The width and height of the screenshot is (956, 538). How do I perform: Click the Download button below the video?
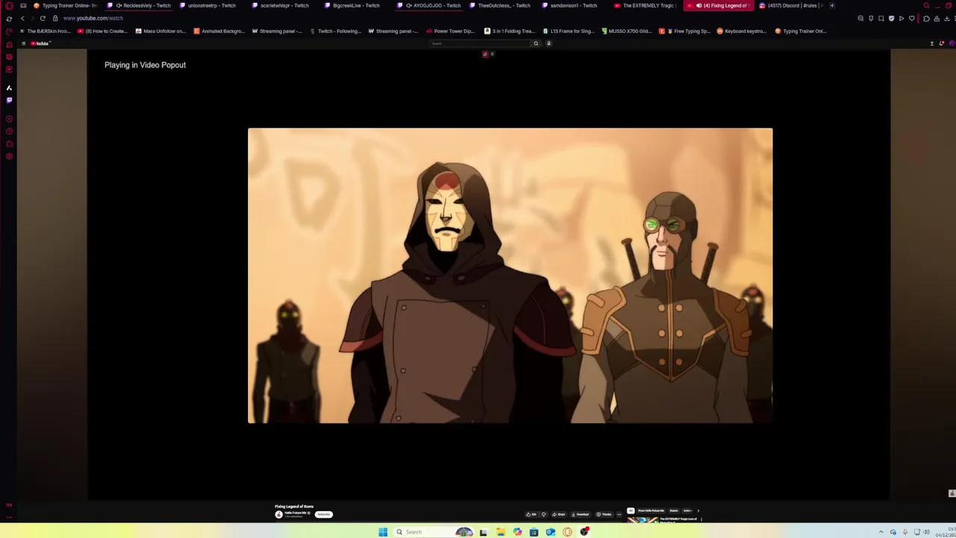click(x=580, y=514)
